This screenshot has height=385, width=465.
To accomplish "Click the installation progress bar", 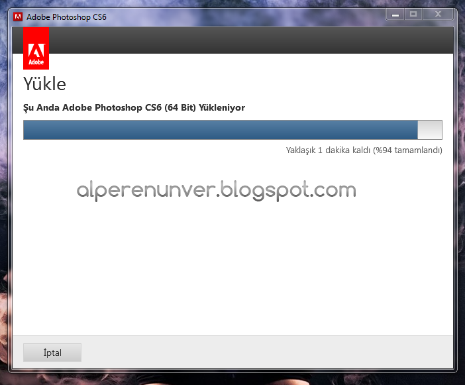I will click(232, 130).
